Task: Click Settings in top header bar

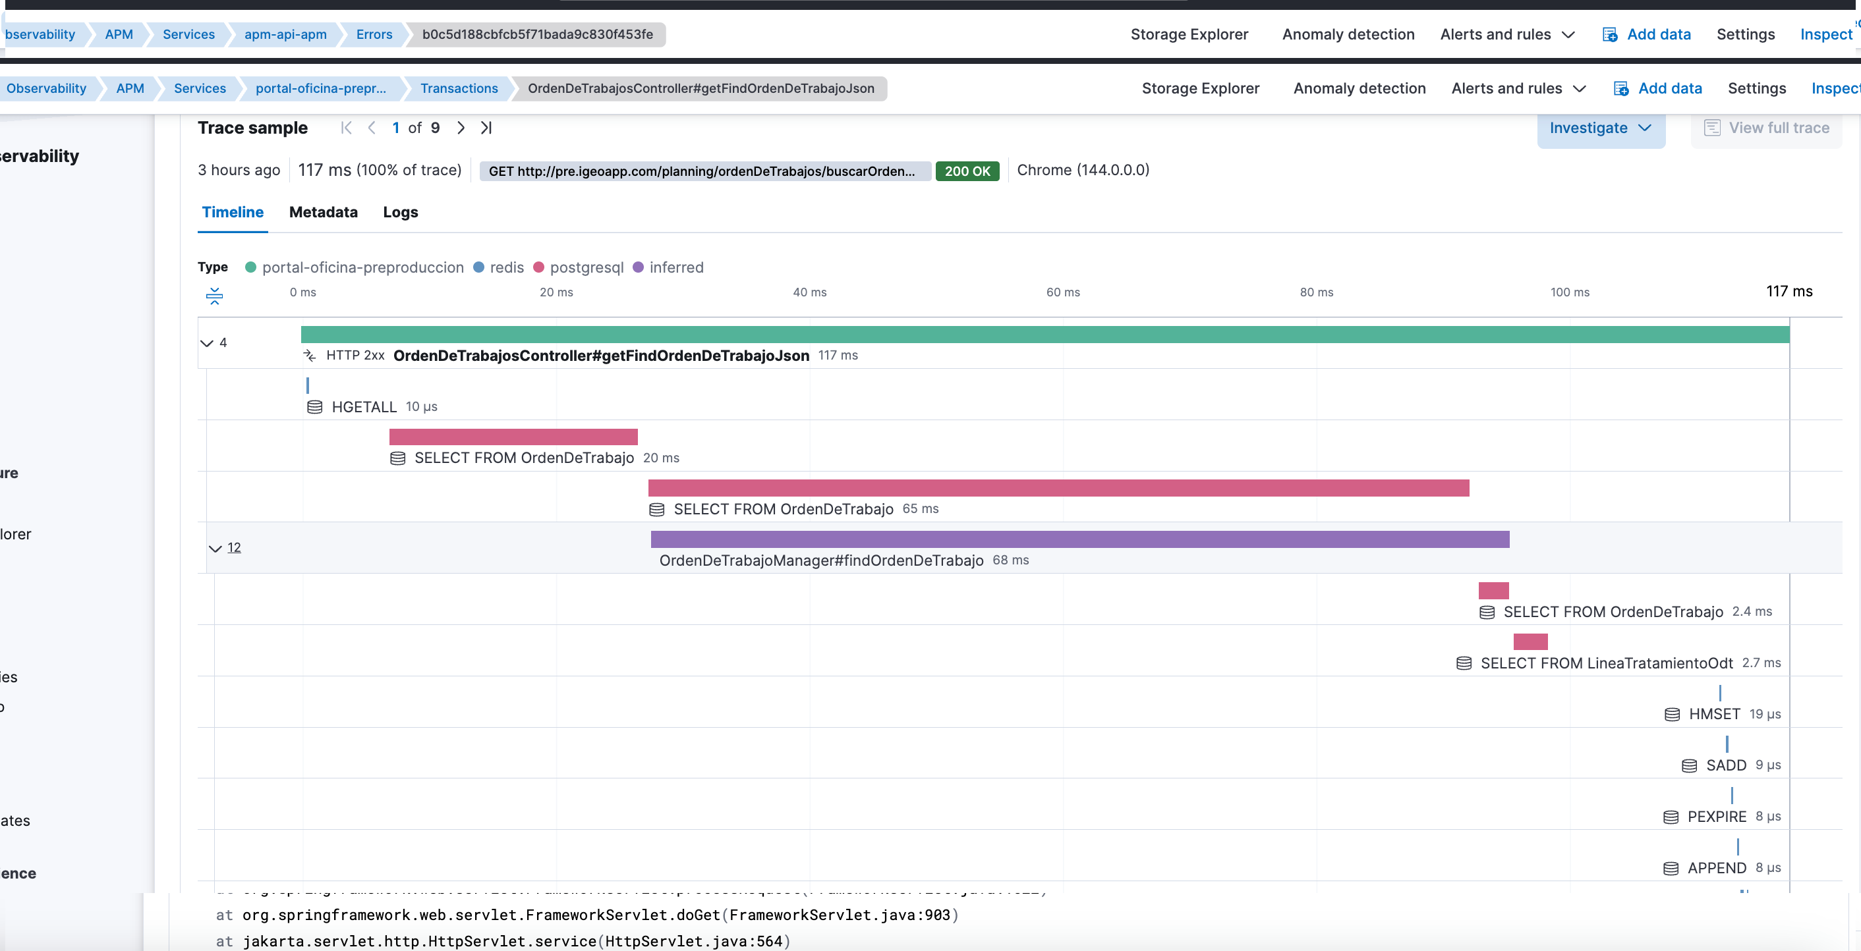Action: click(x=1745, y=35)
